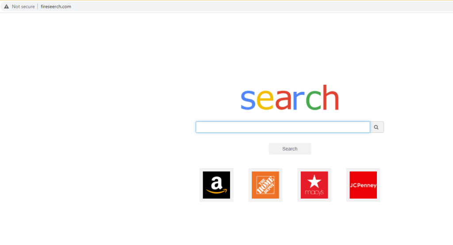Select the fireseerch.com URL text
This screenshot has height=245, width=453.
(56, 6)
